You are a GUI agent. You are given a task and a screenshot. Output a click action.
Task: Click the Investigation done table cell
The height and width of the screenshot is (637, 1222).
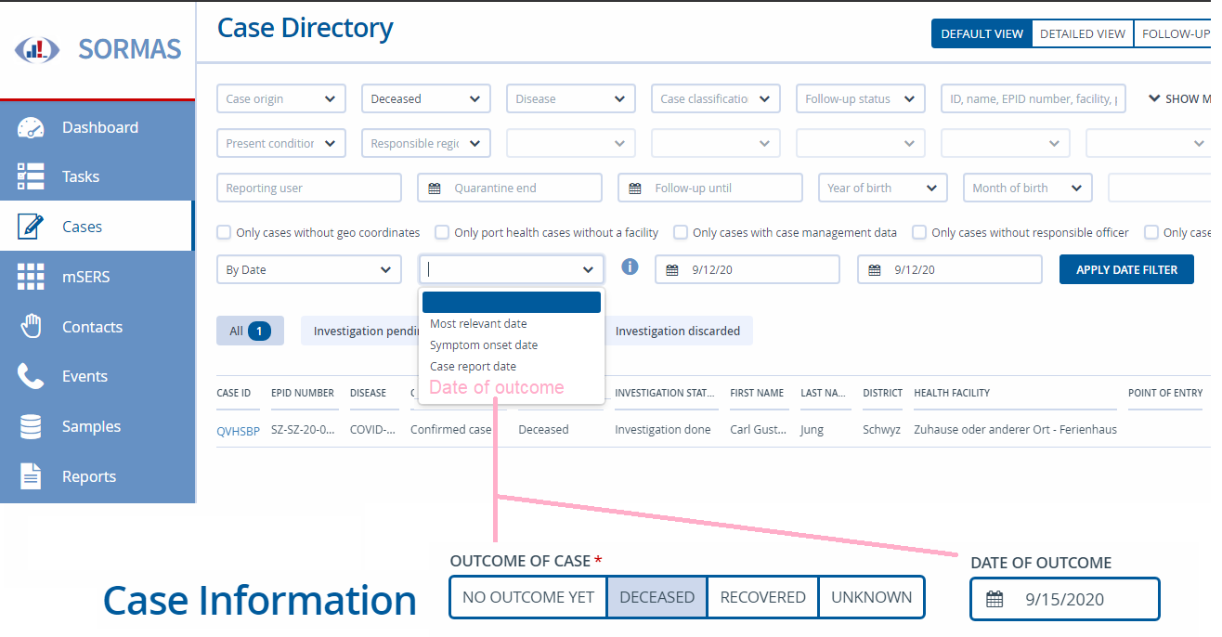pos(663,430)
